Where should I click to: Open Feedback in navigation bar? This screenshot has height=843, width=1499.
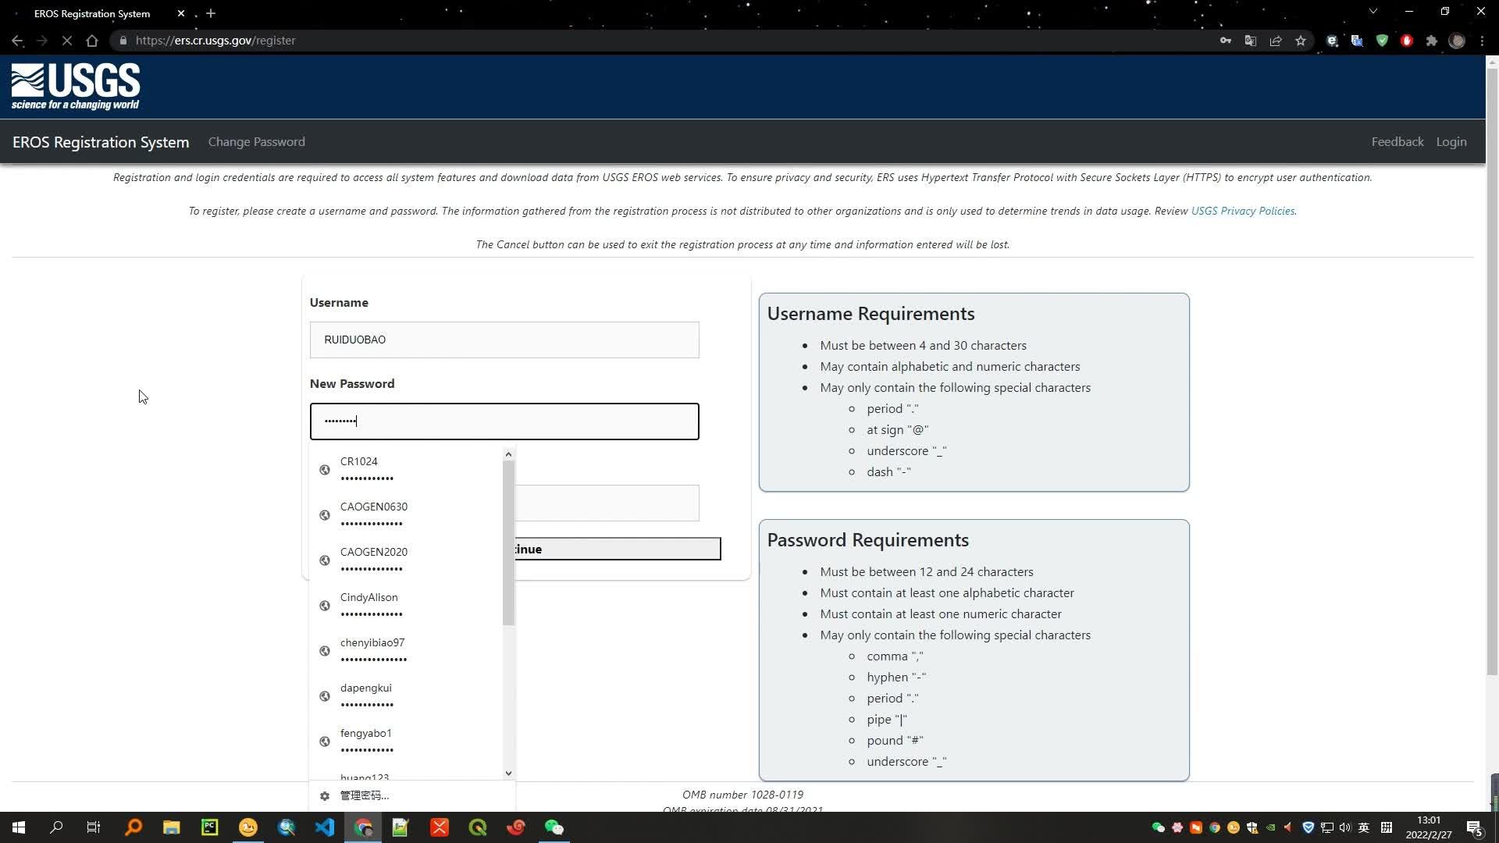coord(1397,142)
